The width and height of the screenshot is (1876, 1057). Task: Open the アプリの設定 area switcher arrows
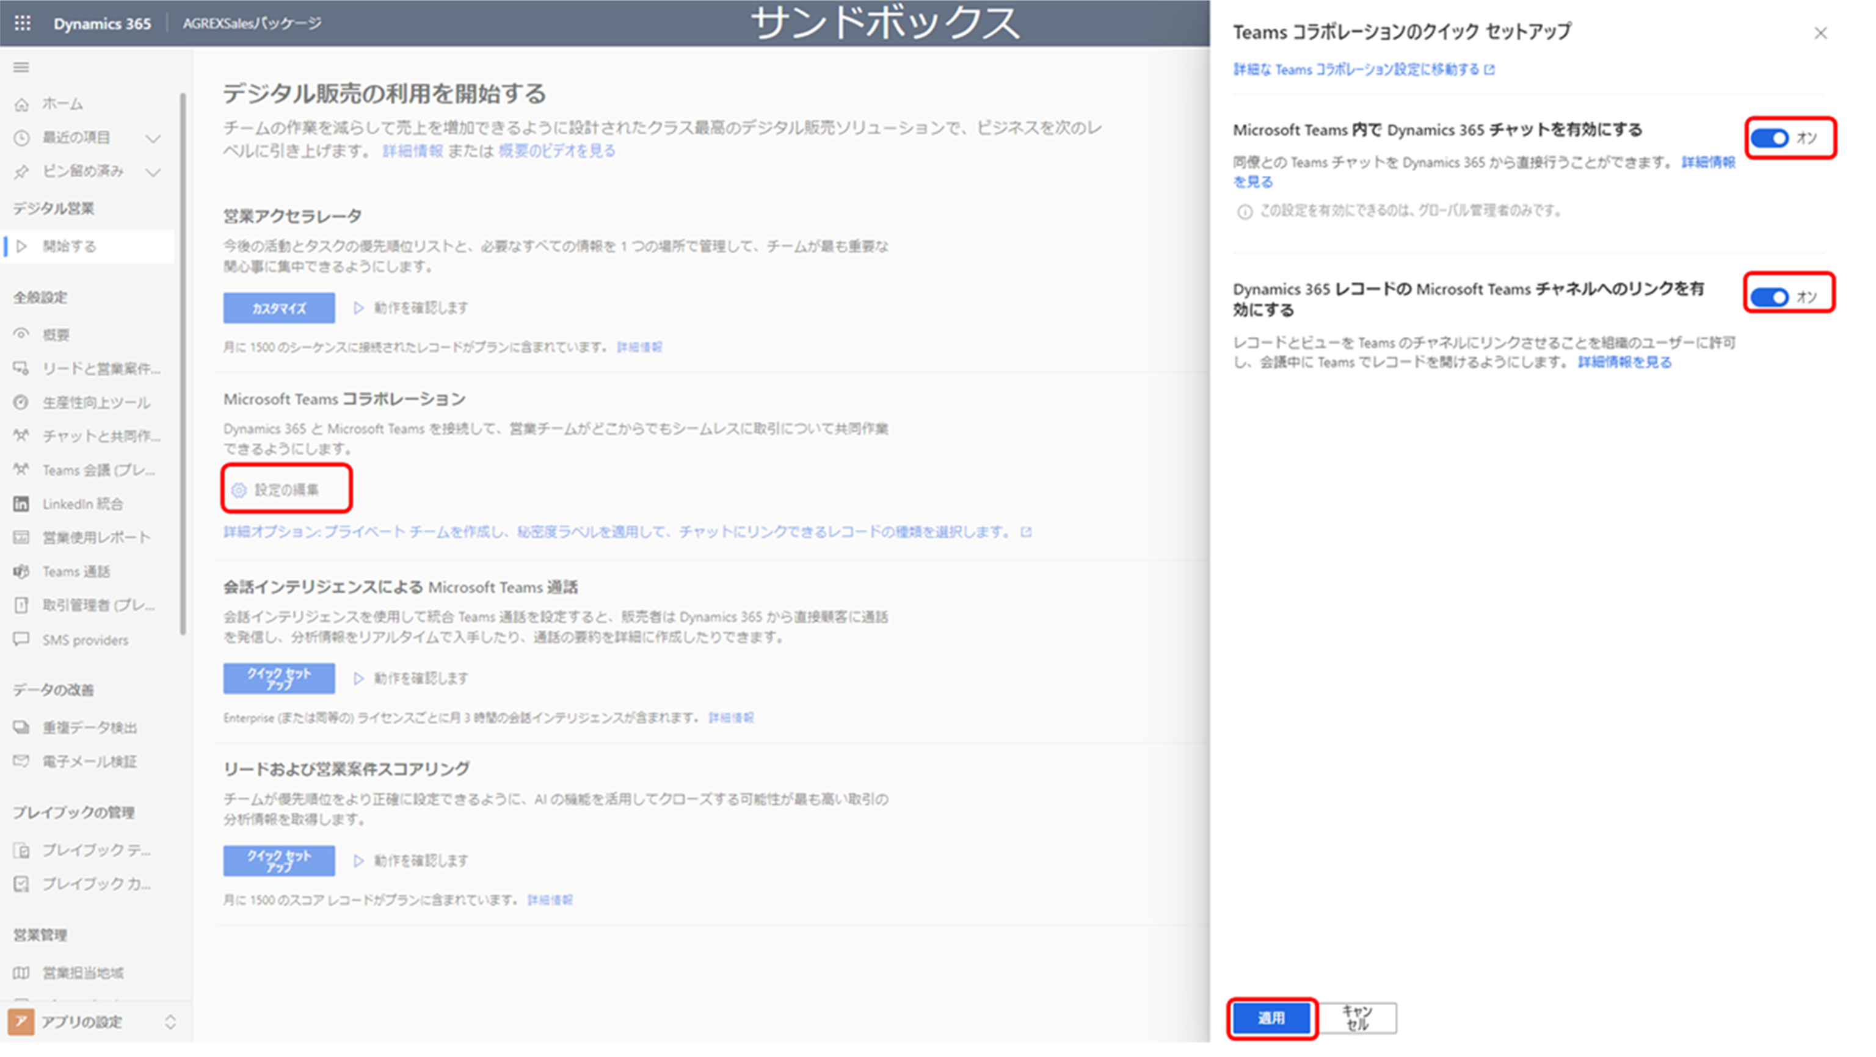(170, 1022)
